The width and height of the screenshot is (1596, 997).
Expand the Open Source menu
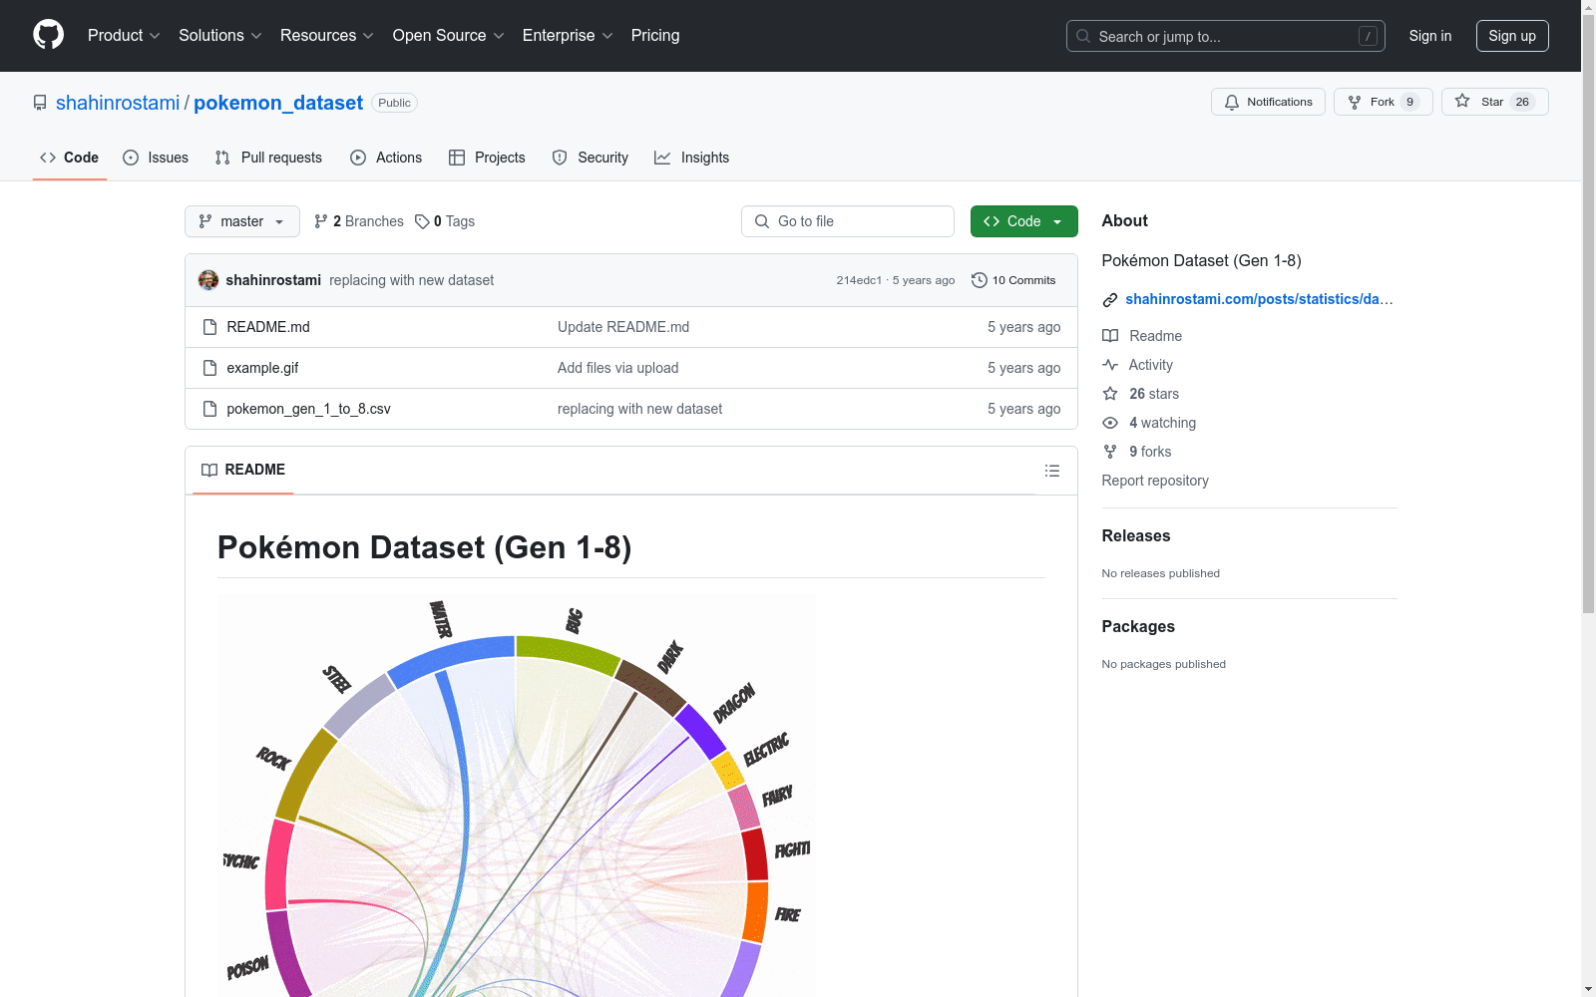tap(448, 35)
